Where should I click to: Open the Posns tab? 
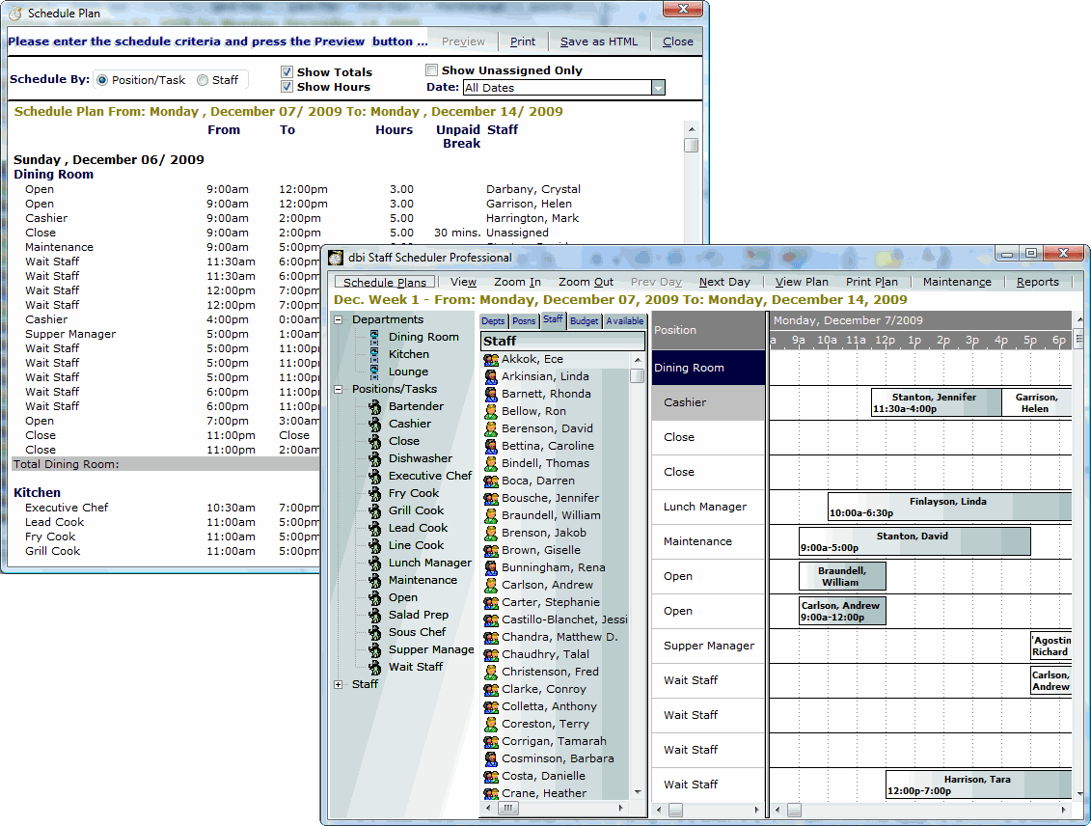click(524, 320)
